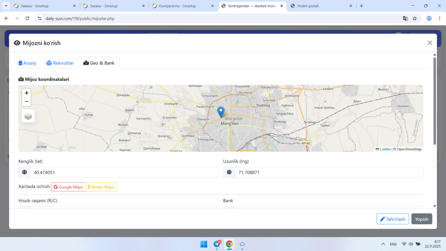Click the modal vertical scrollbar
Viewport: 446px width, 251px height.
click(435, 101)
